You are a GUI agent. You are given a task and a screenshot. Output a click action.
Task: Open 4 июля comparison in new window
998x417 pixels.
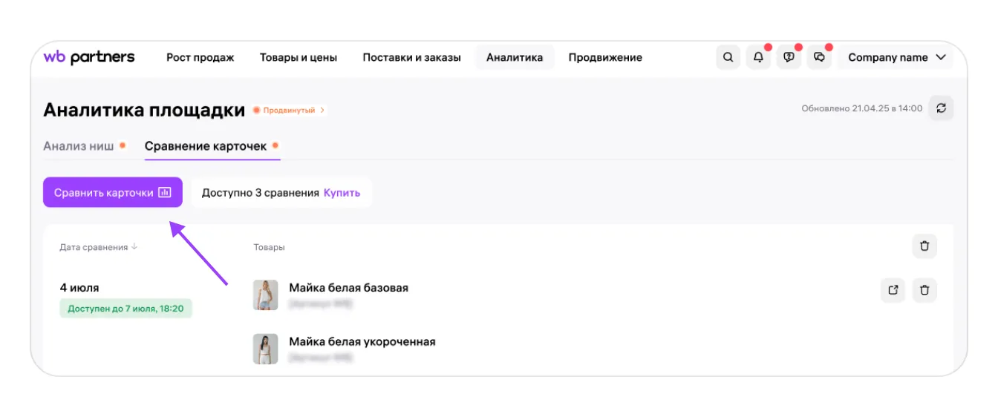coord(893,290)
